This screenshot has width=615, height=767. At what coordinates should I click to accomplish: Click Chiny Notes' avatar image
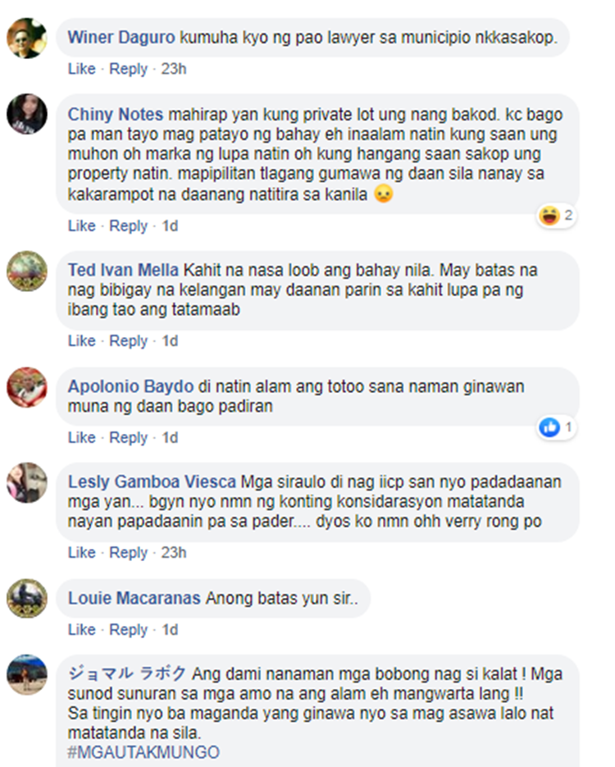(27, 114)
